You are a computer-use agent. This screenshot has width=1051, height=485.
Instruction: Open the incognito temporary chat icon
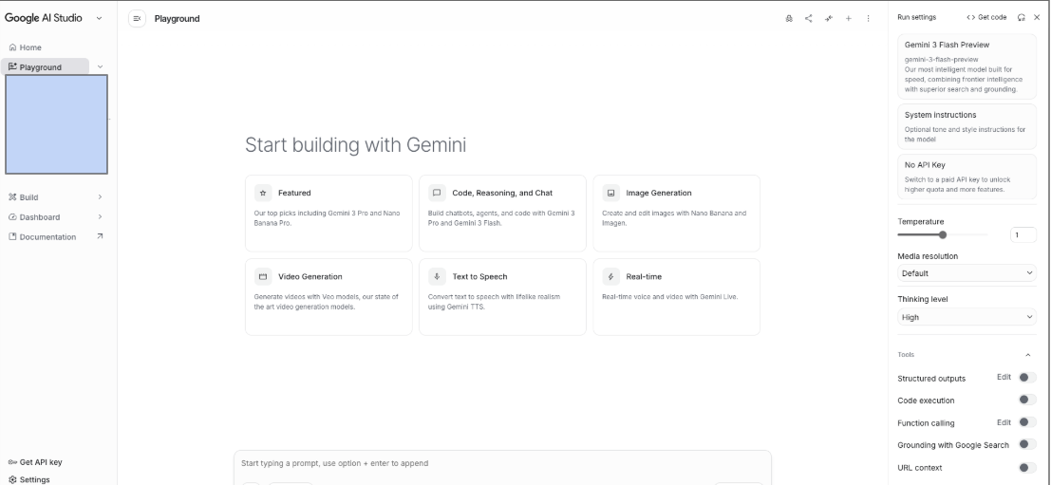788,19
